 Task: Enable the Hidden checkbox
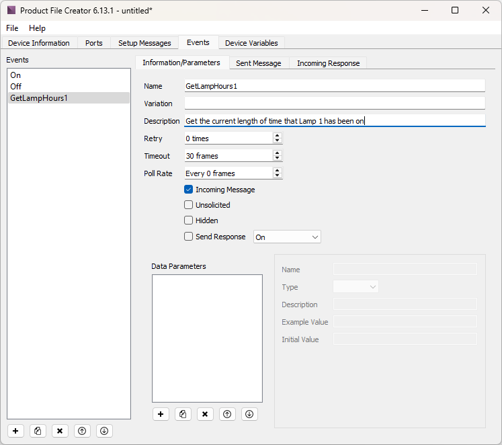point(189,220)
